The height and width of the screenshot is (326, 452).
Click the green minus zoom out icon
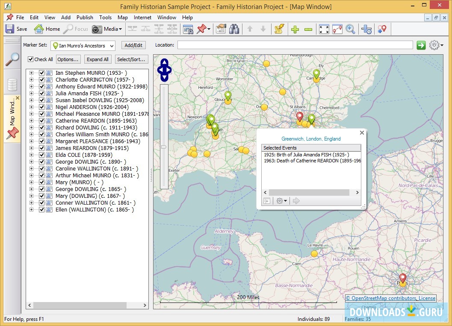click(x=308, y=29)
